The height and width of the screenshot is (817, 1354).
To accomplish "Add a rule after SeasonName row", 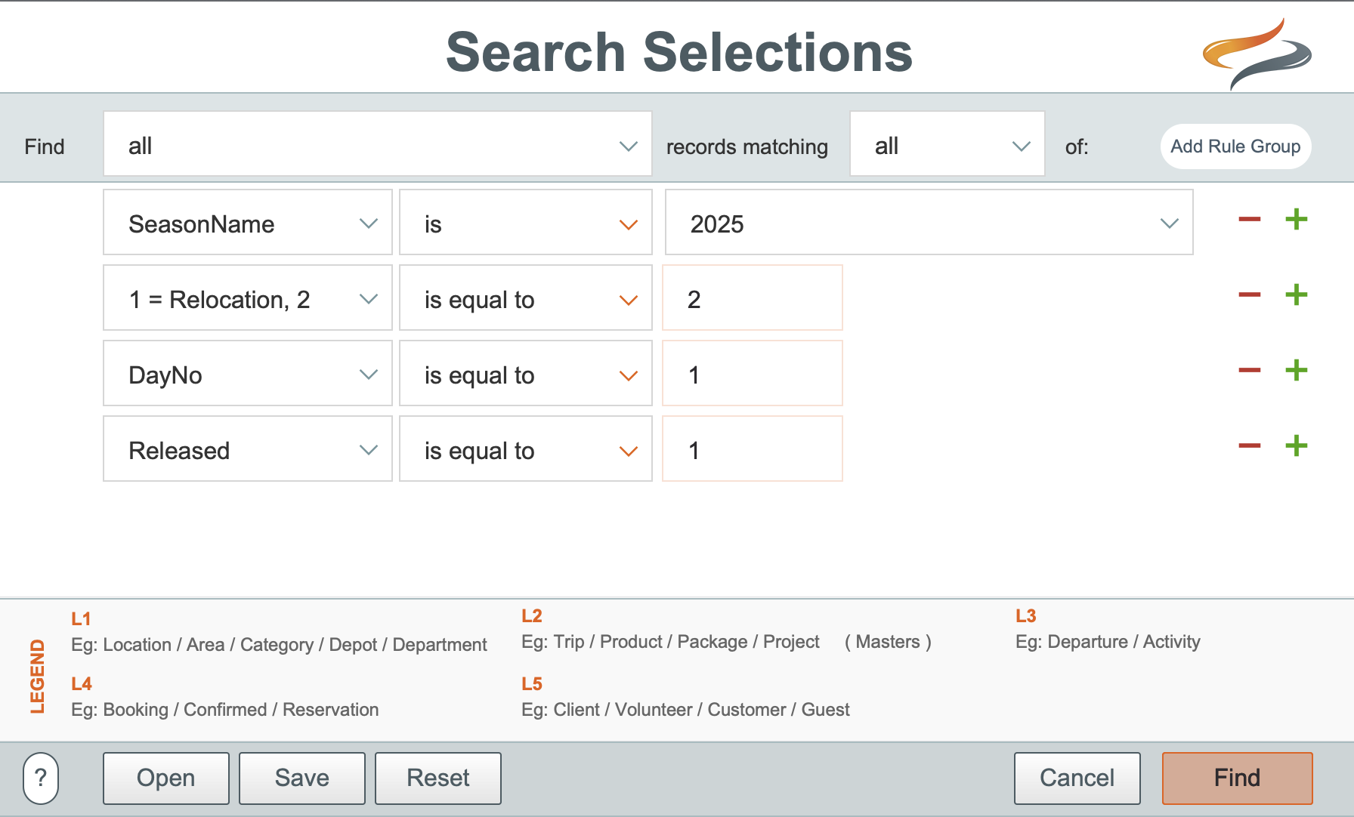I will (x=1297, y=220).
